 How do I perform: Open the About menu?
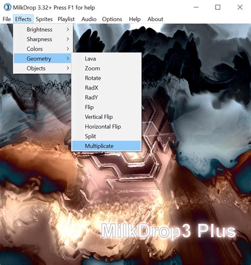(155, 19)
